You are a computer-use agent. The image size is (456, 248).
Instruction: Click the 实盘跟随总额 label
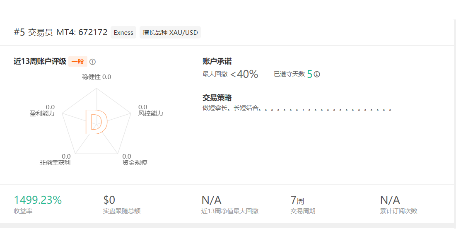click(x=122, y=211)
